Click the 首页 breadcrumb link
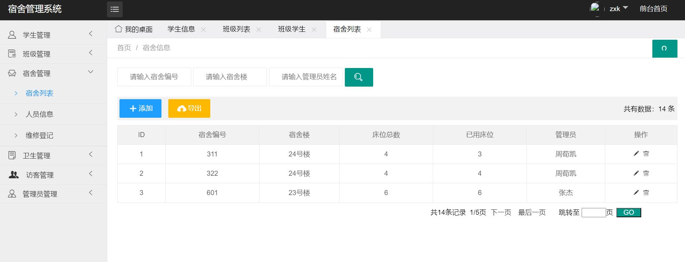The image size is (685, 262). click(x=124, y=48)
